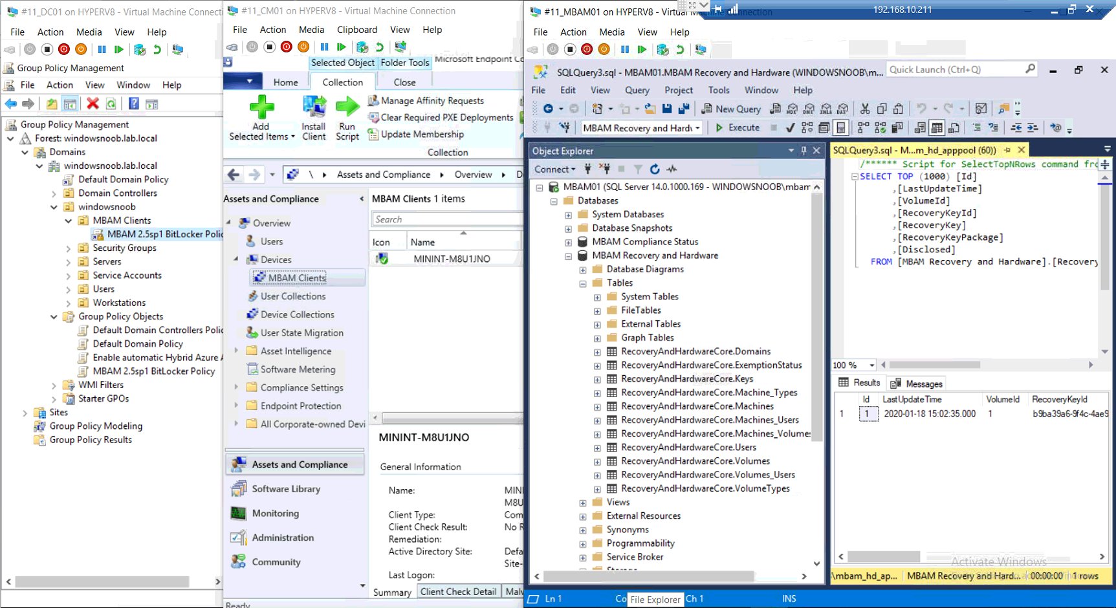Click Reset icon in MBAM01 window toolbar
1116x608 pixels.
click(642, 49)
